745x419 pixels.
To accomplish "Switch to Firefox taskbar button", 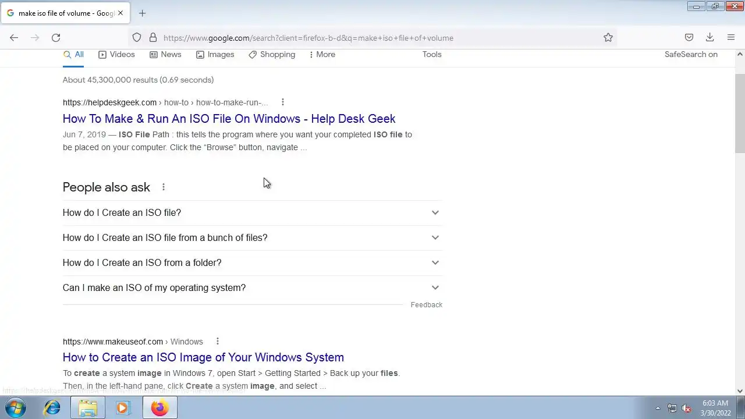I will (x=159, y=408).
